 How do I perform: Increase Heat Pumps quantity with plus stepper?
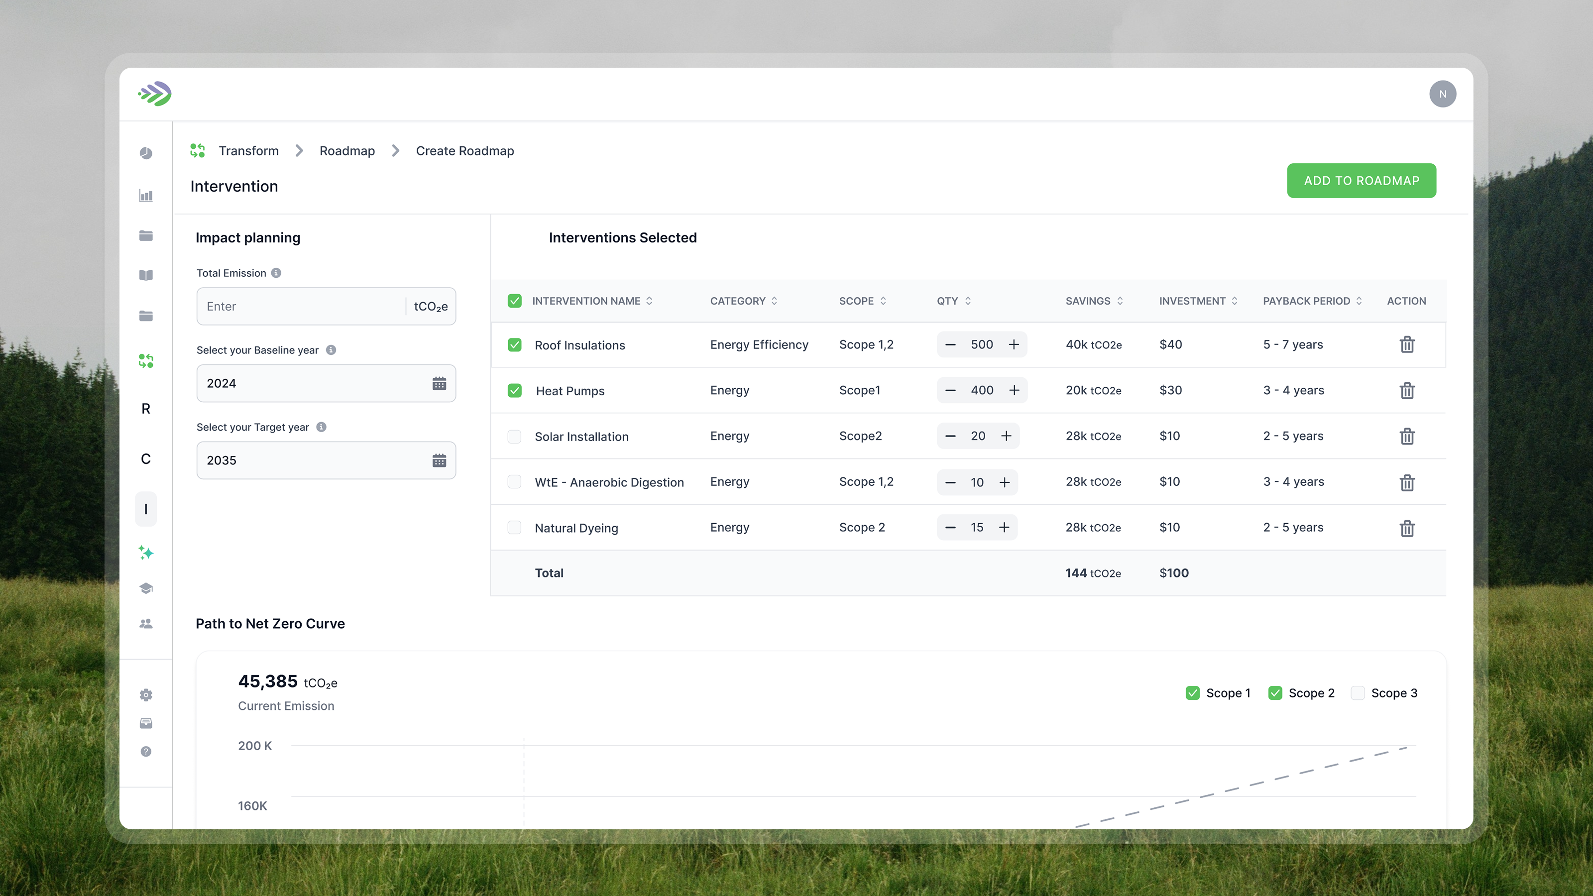(x=1015, y=390)
